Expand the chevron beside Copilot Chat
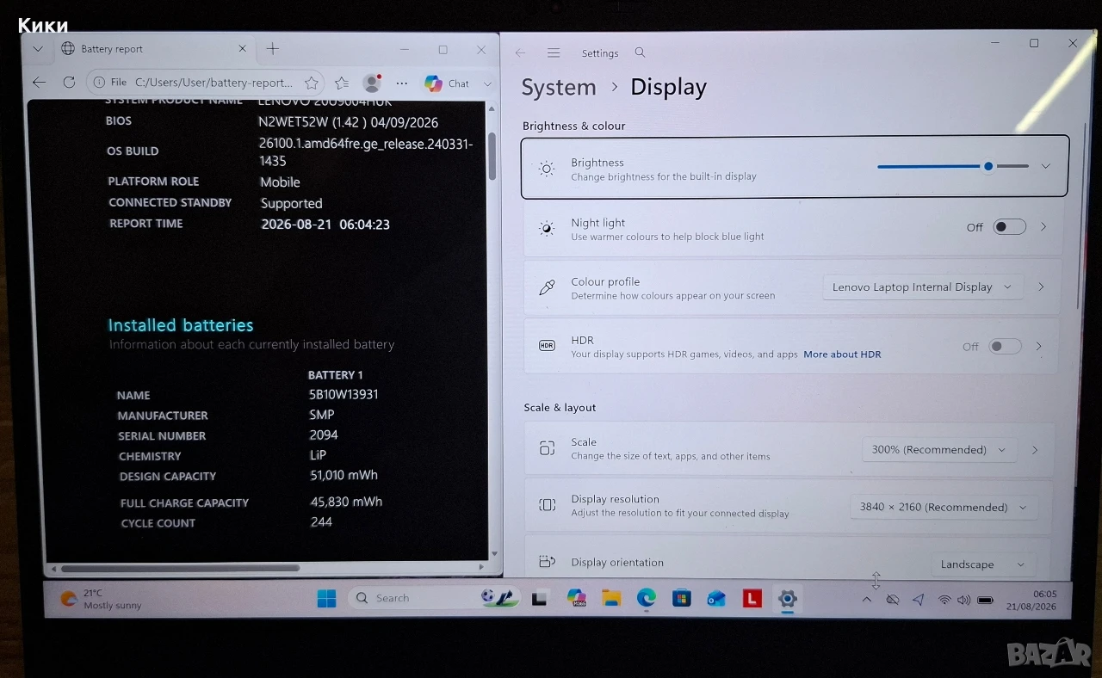 [487, 83]
